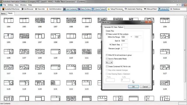The height and width of the screenshot is (105, 187).
Task: Toggle Use Drawing Name + Extension
Action: [107, 74]
